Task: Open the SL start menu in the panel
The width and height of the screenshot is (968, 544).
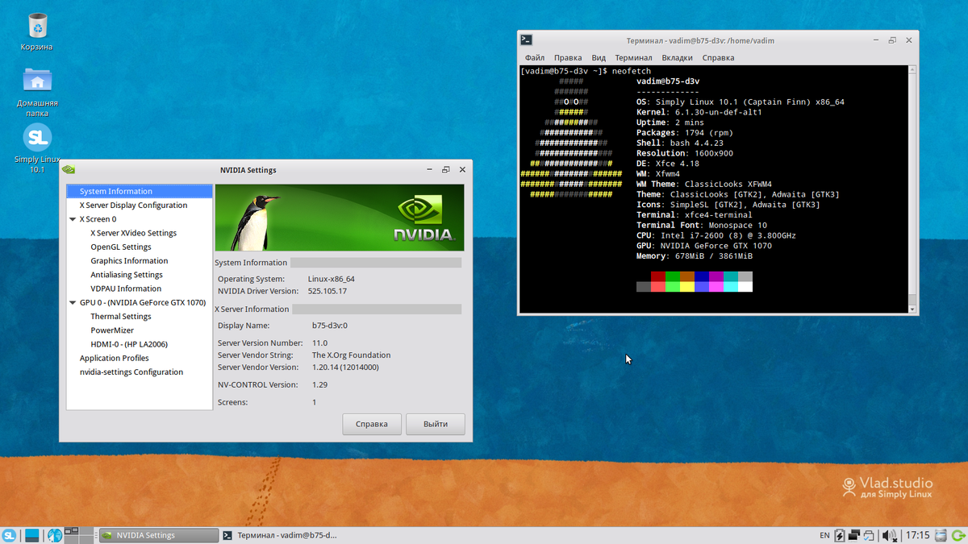Action: click(10, 535)
